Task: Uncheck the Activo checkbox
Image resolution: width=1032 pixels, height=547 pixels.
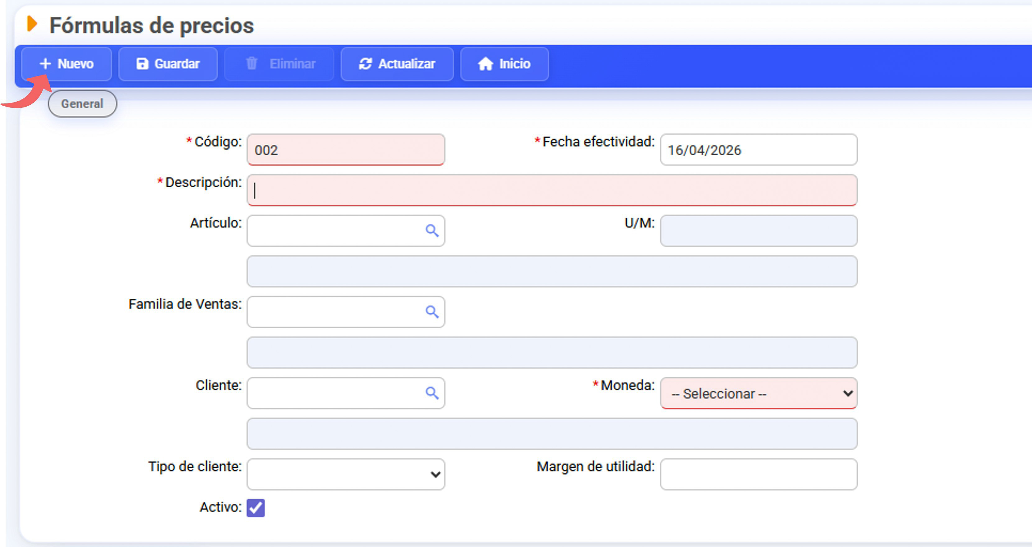Action: (x=256, y=508)
